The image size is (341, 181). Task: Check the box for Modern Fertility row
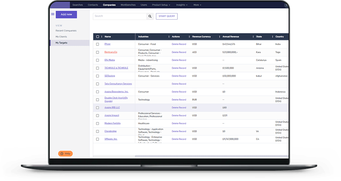(98, 123)
